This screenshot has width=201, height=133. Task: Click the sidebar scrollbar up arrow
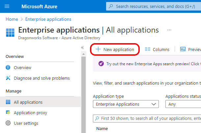click(x=83, y=54)
